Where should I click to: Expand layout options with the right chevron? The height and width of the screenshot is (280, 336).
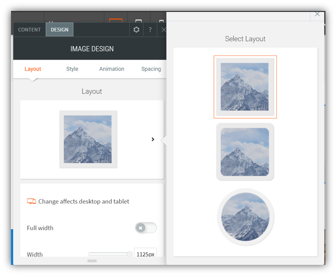click(153, 139)
